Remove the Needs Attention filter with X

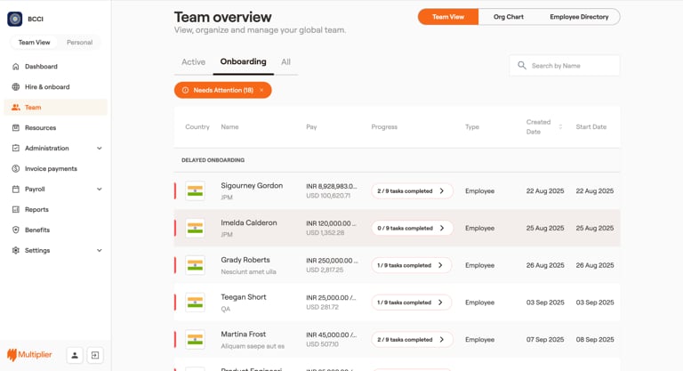[x=261, y=90]
